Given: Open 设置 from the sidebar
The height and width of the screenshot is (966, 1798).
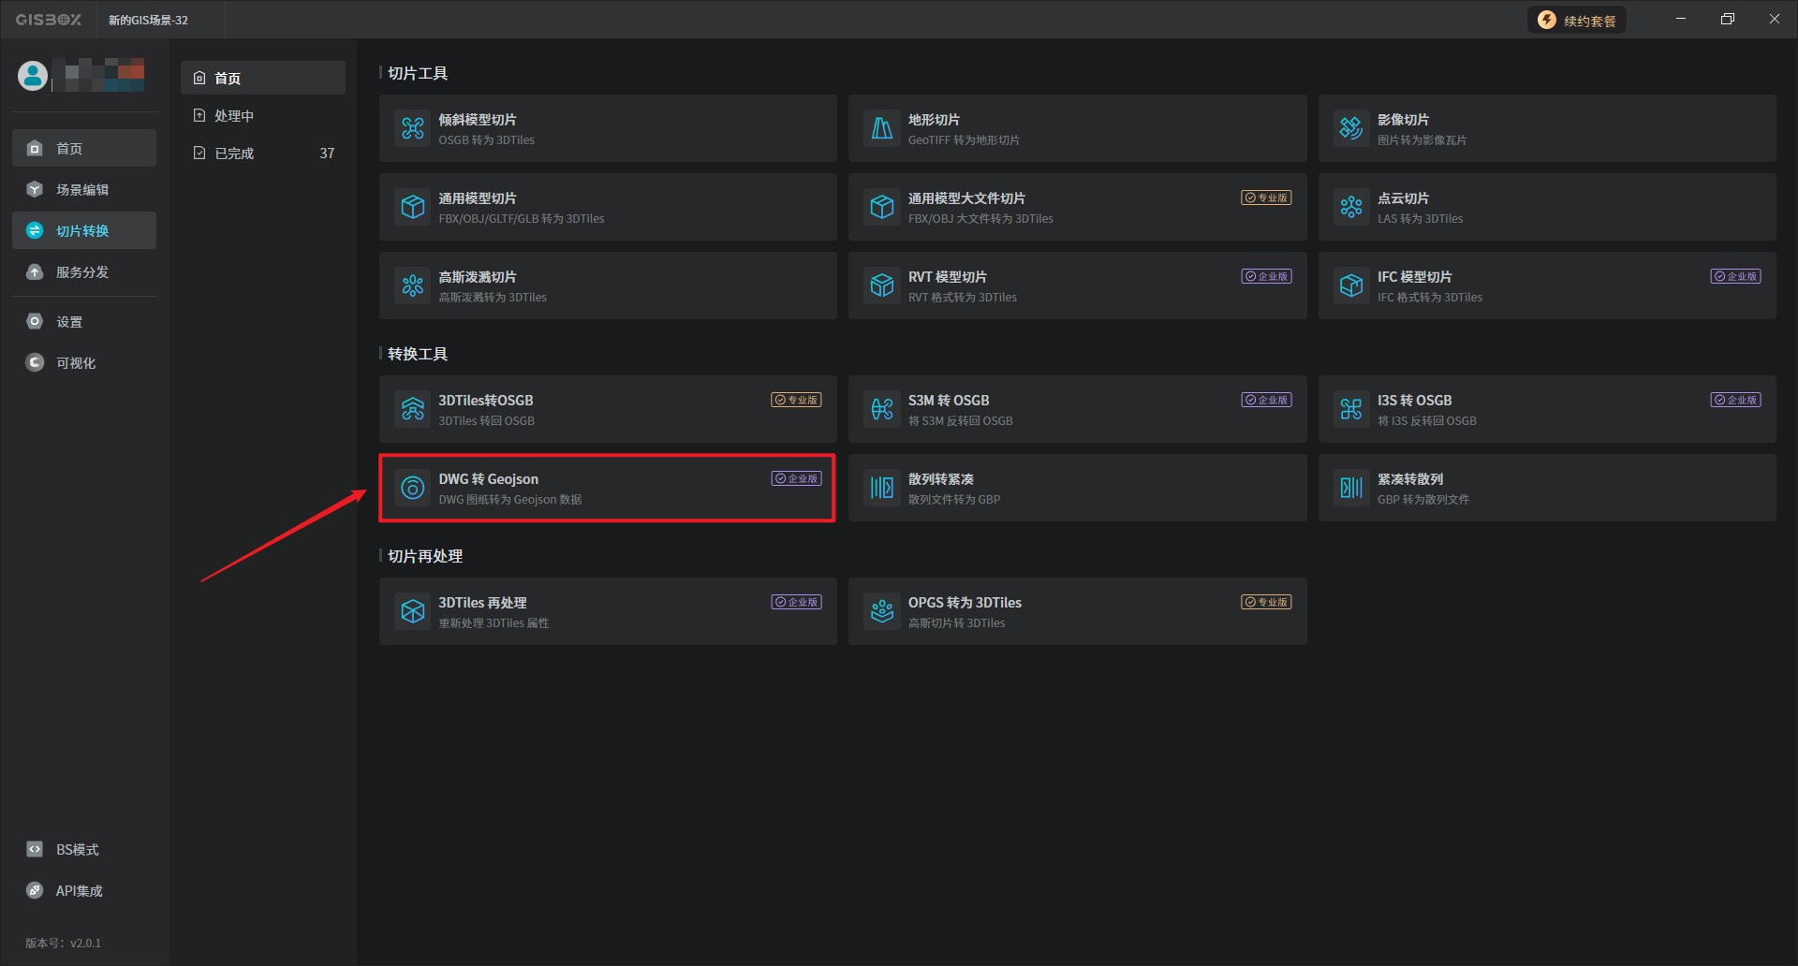Looking at the screenshot, I should pos(69,322).
